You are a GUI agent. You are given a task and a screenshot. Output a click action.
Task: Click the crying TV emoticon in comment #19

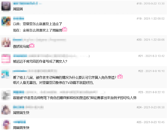(x=65, y=29)
